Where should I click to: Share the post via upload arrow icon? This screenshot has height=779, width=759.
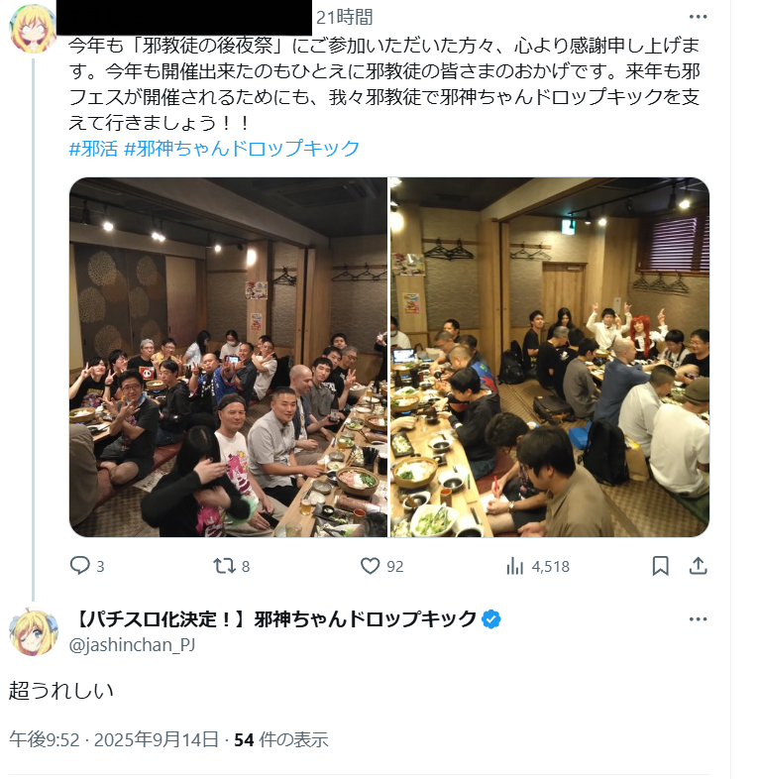(x=698, y=565)
